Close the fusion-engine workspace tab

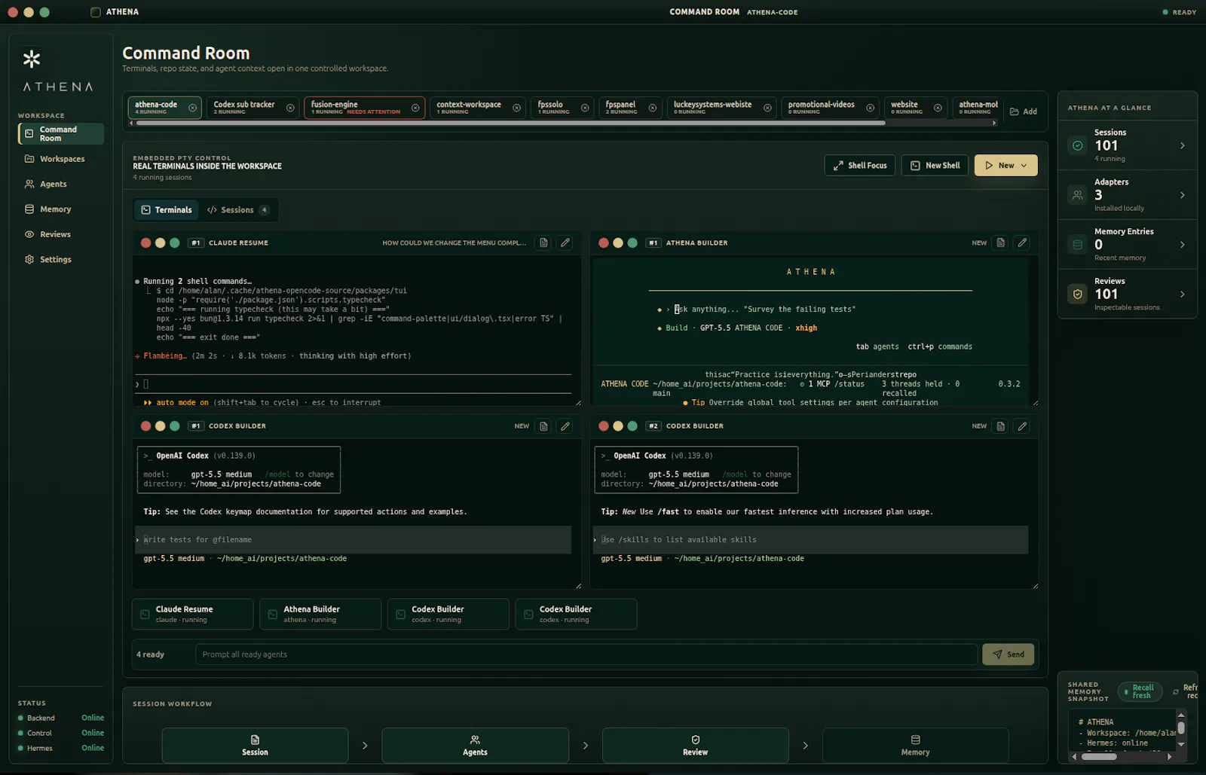(x=415, y=108)
